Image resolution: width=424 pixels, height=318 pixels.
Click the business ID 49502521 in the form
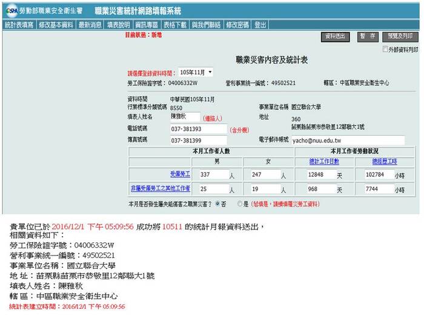(x=283, y=83)
